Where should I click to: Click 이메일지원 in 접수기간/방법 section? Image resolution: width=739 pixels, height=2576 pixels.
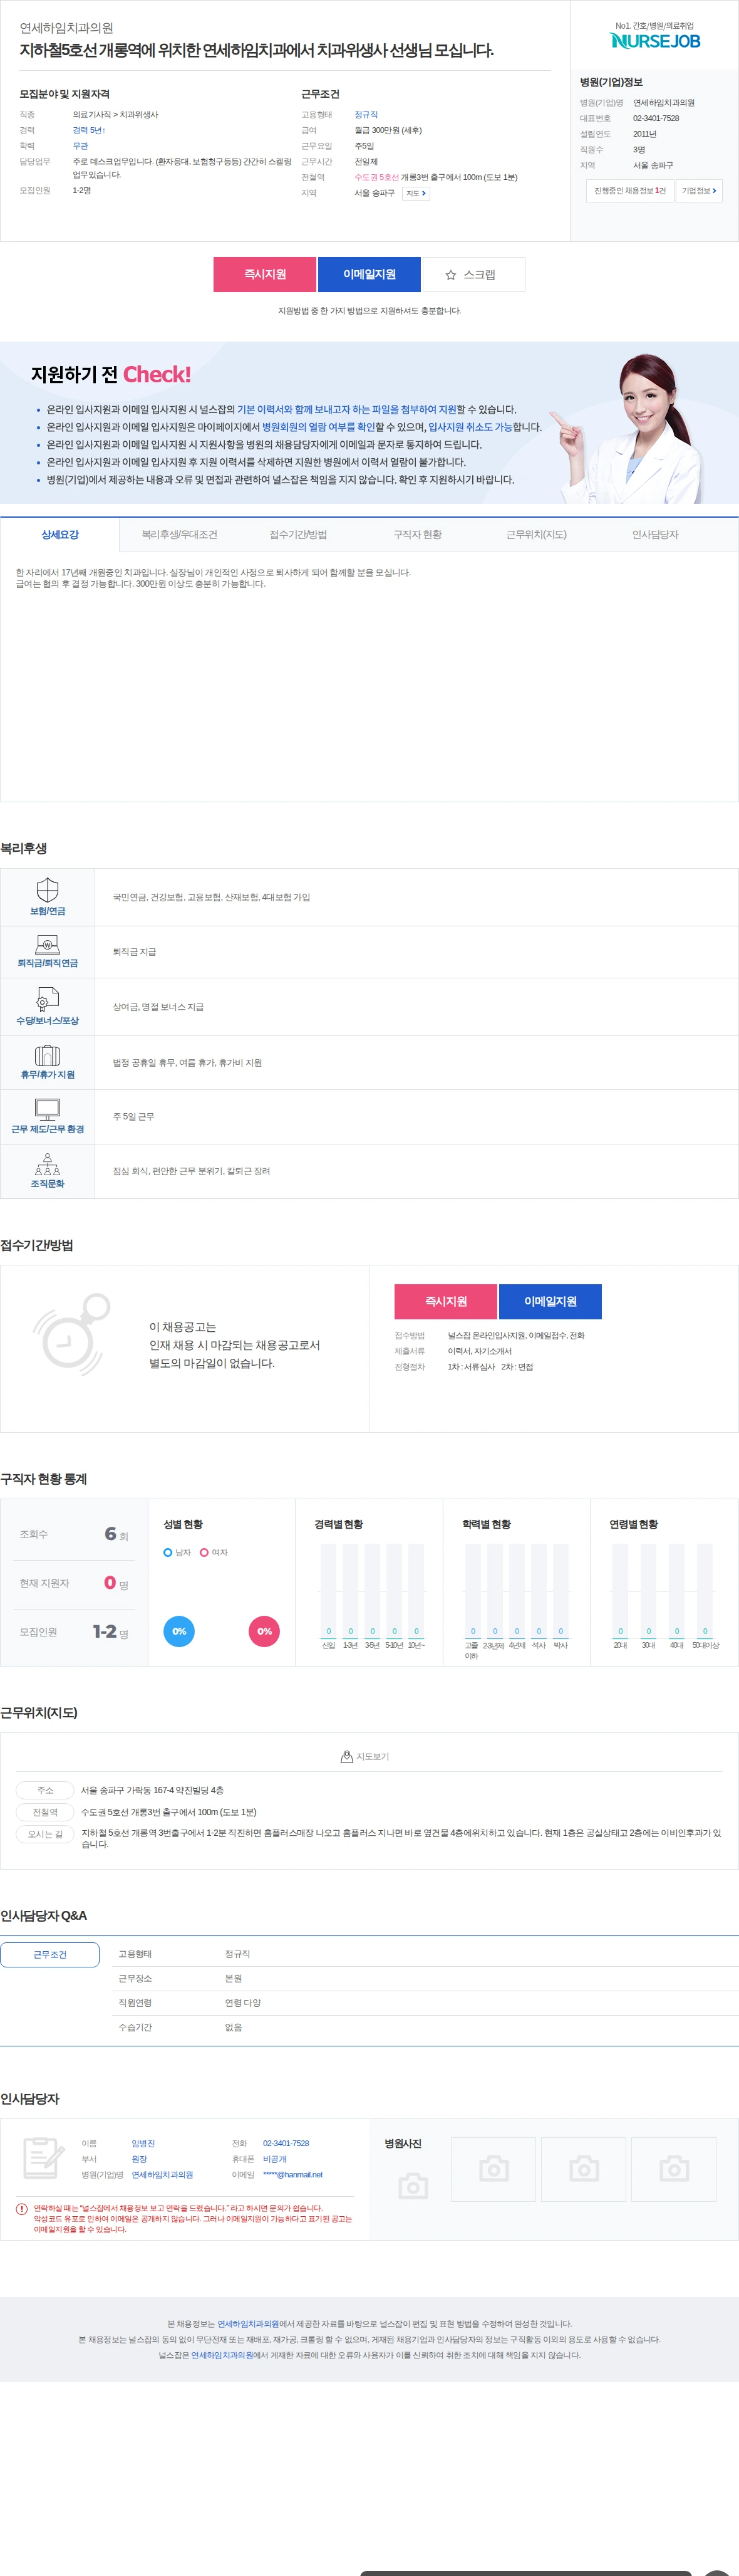(x=550, y=1301)
